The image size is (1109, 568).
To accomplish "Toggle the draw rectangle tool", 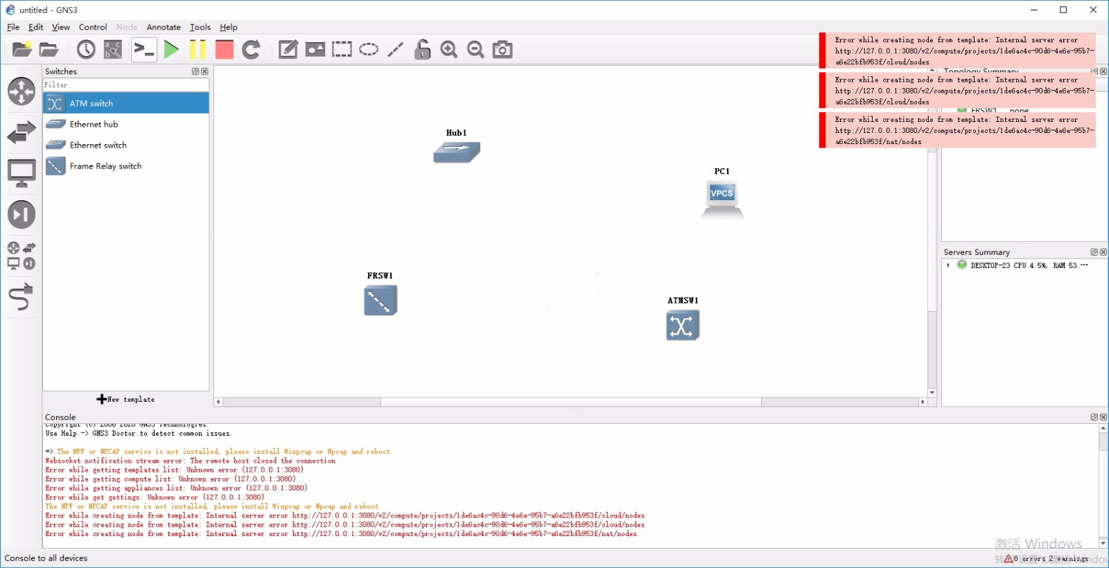I will 342,49.
